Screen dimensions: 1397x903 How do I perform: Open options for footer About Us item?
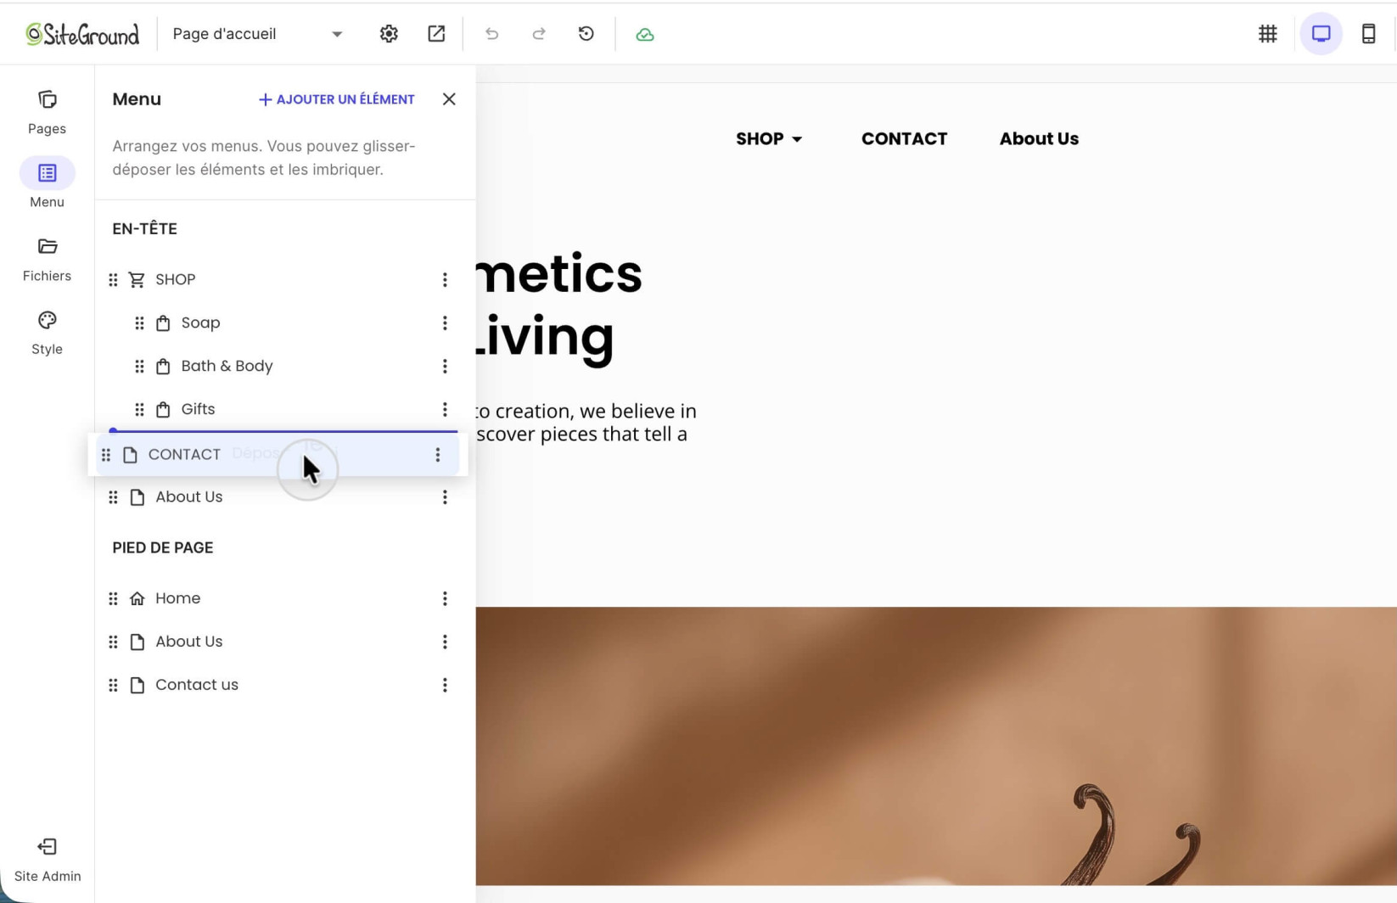click(x=445, y=642)
